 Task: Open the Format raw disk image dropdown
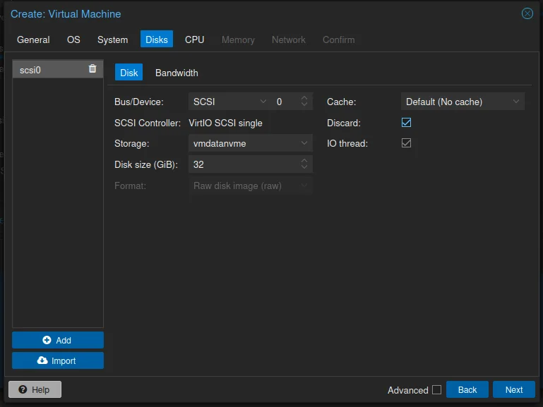tap(304, 186)
